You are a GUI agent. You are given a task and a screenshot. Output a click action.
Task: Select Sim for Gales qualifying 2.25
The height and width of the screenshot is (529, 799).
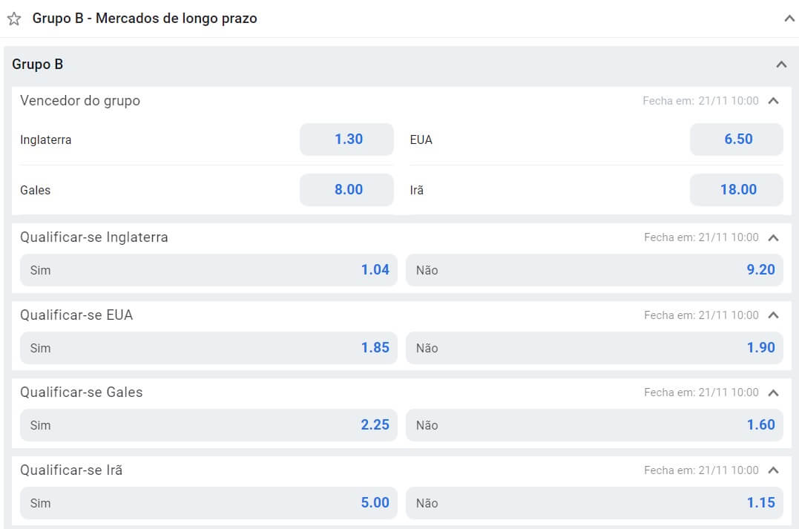tap(208, 425)
